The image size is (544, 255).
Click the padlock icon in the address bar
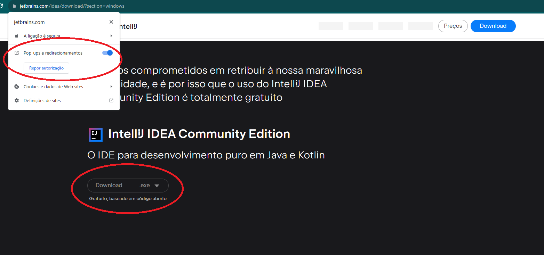[x=14, y=6]
